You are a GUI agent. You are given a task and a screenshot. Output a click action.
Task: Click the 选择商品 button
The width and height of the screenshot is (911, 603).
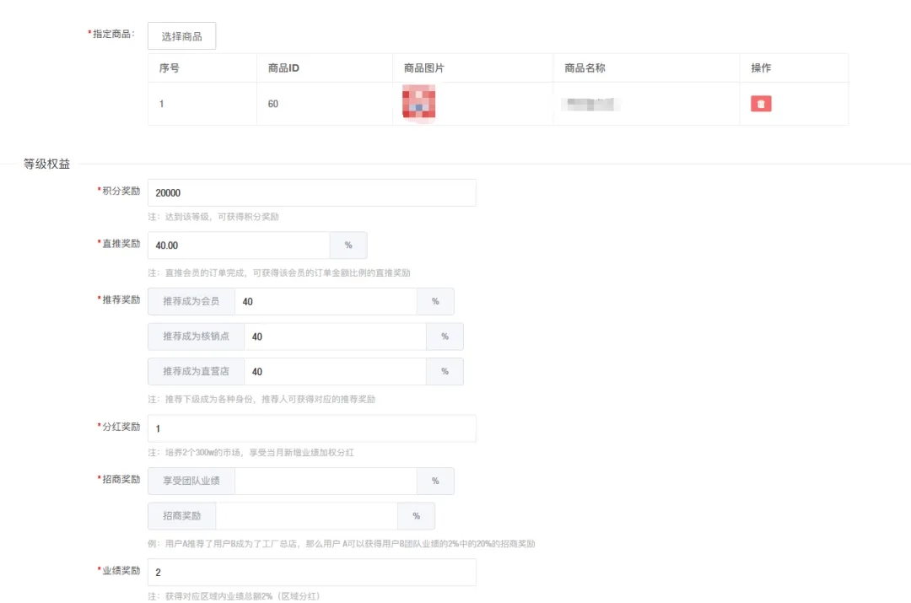coord(182,35)
